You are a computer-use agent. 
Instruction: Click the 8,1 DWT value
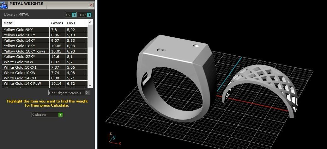click(x=70, y=57)
